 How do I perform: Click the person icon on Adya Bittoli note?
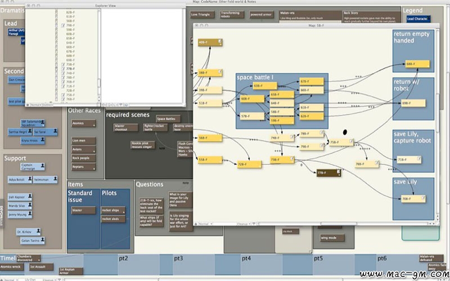coord(30,179)
